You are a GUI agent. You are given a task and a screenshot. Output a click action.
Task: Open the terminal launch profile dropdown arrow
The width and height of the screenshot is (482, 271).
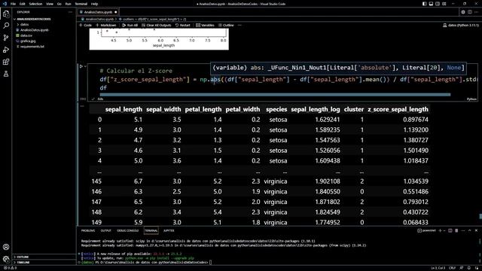(x=444, y=230)
